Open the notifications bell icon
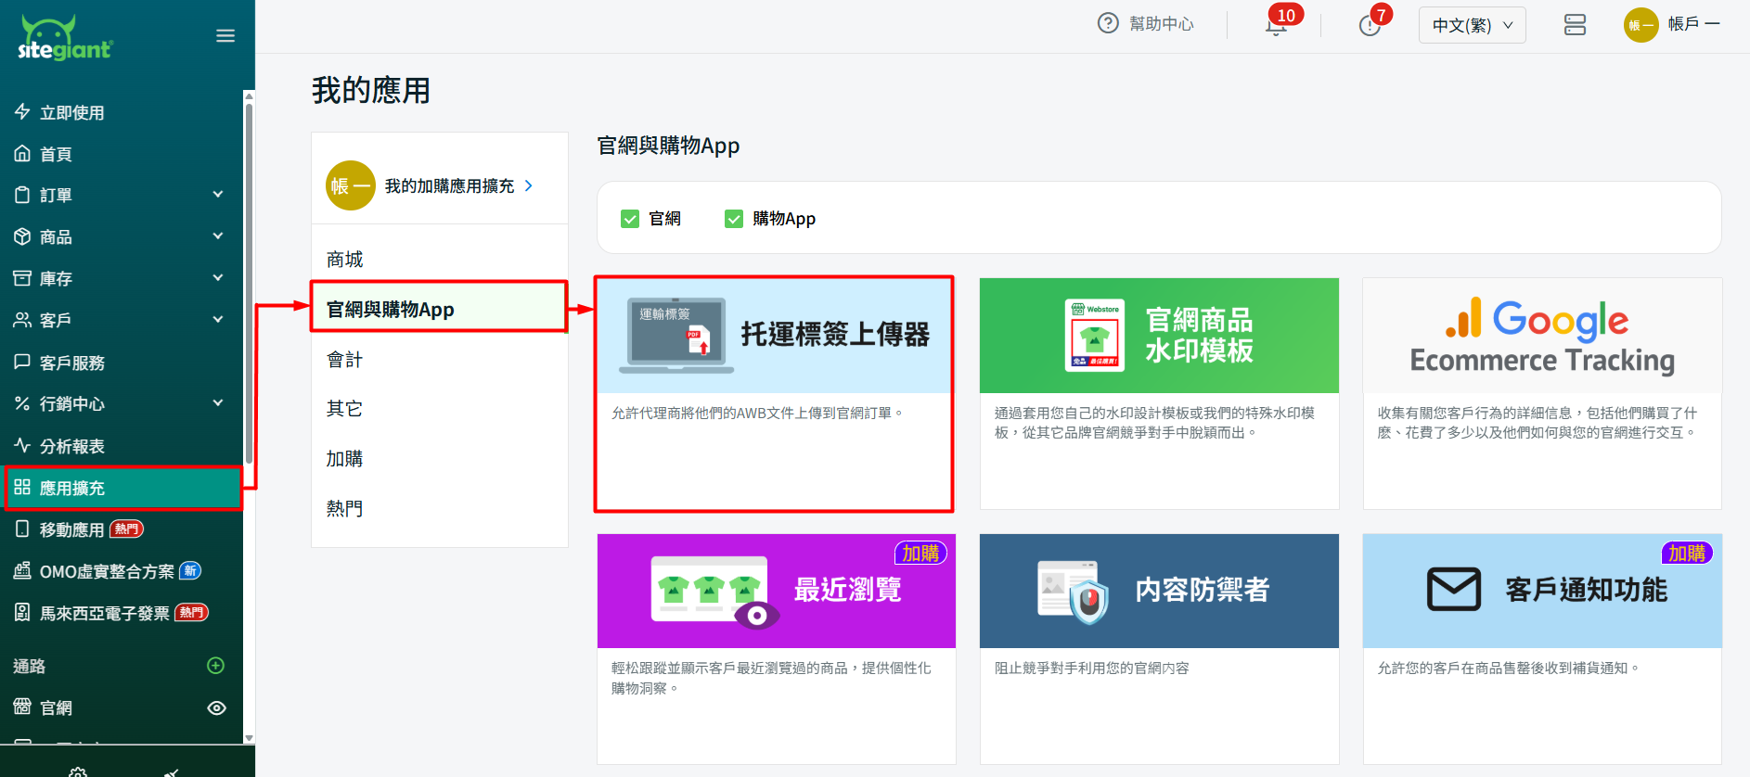The width and height of the screenshot is (1750, 777). point(1276,25)
